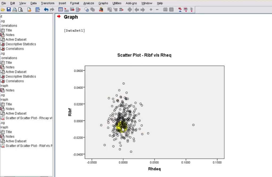The width and height of the screenshot is (272, 177).
Task: Click the Hide item closed book icon
Action: click(171, 10)
